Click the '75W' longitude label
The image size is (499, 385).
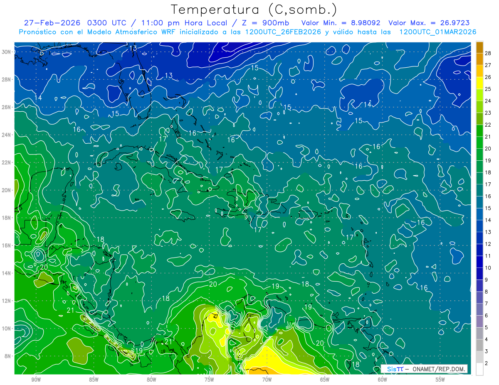tap(209, 379)
